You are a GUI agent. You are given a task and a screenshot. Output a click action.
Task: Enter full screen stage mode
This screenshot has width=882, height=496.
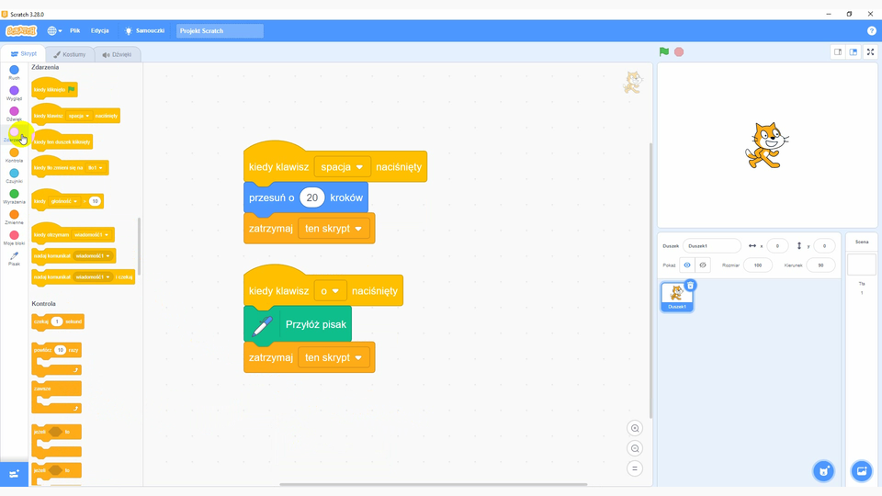click(870, 52)
